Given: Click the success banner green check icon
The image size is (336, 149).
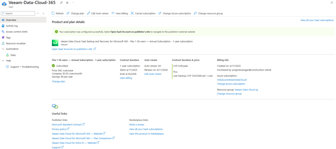Looking at the screenshot, I should pyautogui.click(x=56, y=32).
